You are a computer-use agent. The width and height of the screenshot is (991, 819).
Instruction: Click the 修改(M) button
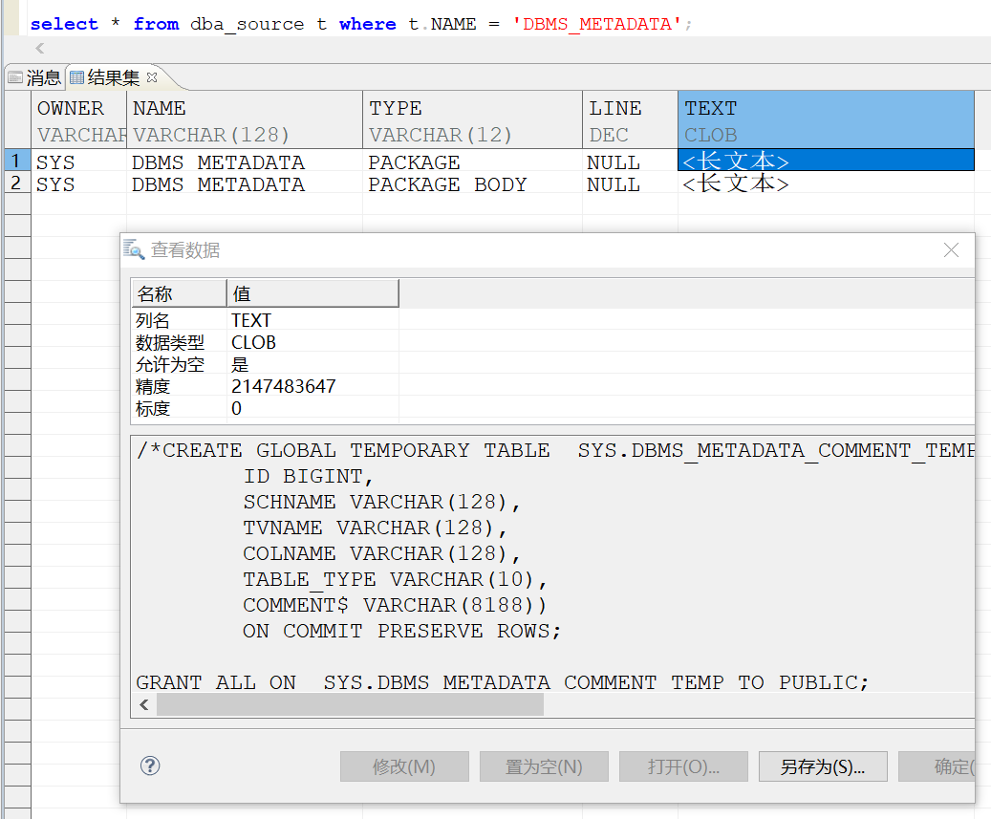[x=404, y=766]
